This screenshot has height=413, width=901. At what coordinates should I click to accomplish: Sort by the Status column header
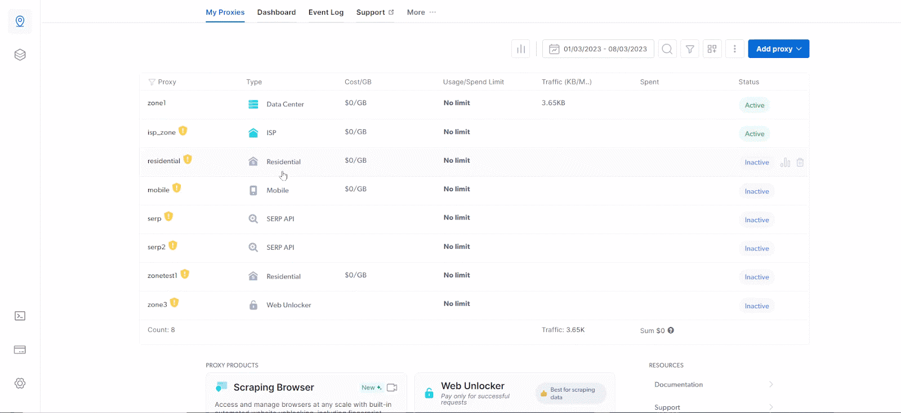pyautogui.click(x=749, y=82)
